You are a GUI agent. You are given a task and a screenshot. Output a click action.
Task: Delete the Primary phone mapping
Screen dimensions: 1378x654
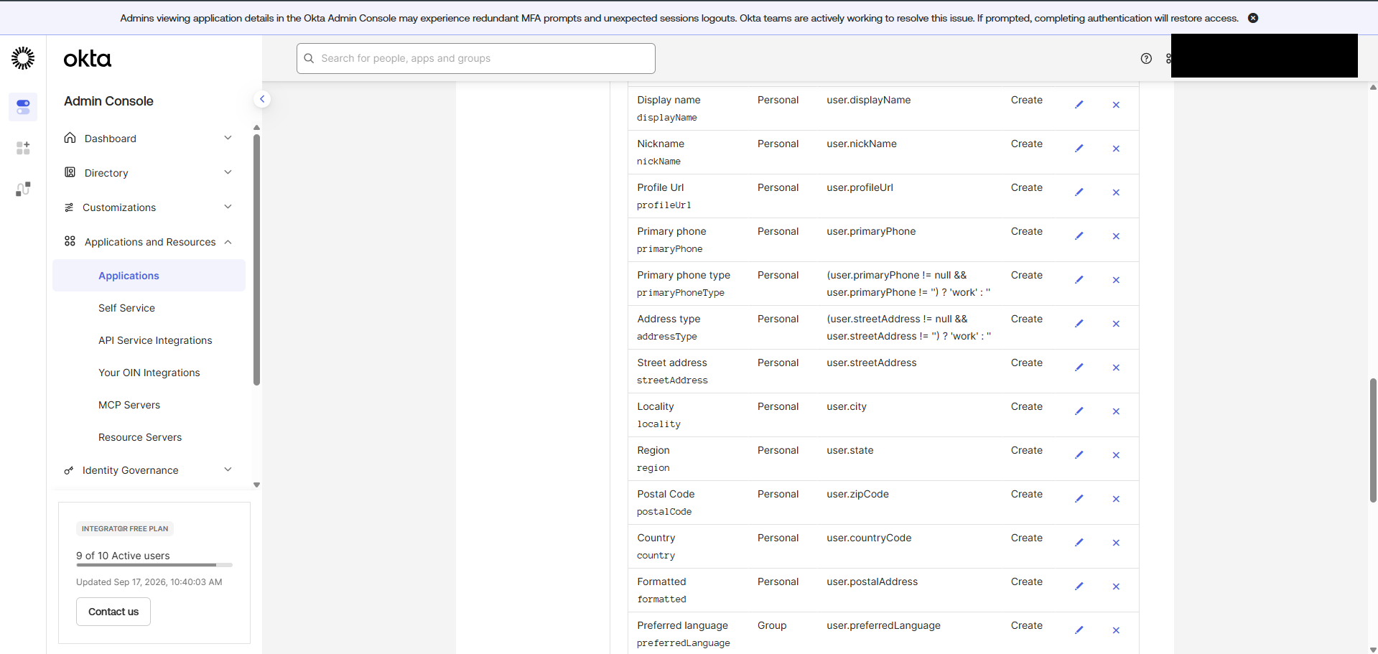pos(1116,236)
